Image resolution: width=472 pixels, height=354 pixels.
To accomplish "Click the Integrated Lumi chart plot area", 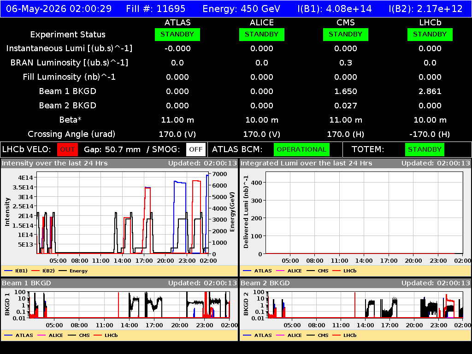I will tap(364, 213).
